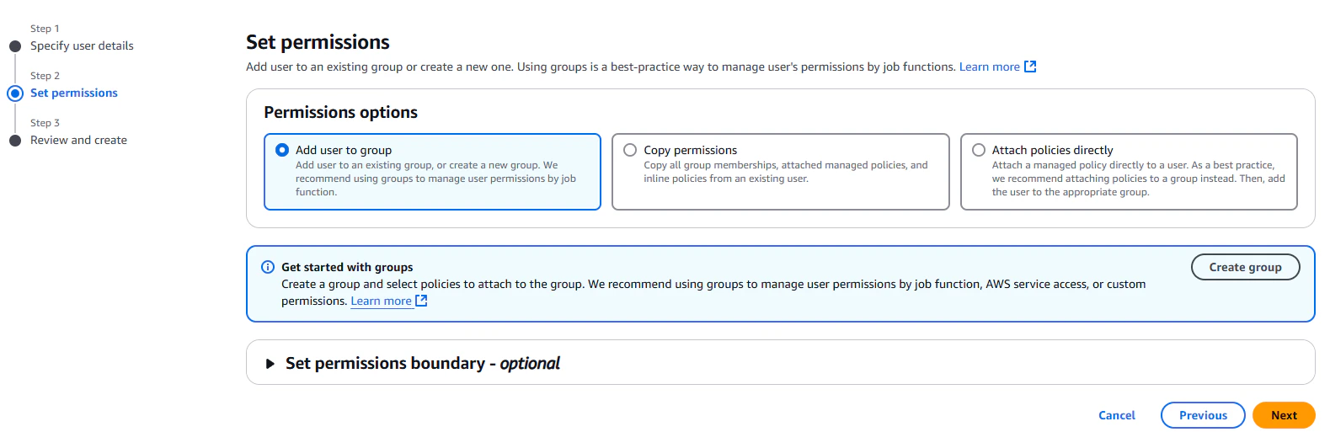Click the external link icon beside the top Learn more
Image resolution: width=1330 pixels, height=448 pixels.
tap(1030, 67)
